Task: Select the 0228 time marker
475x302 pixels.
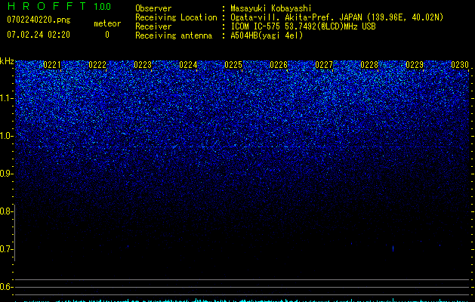Action: coord(369,65)
